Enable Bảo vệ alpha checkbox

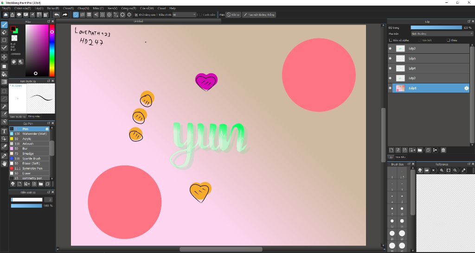[x=391, y=40]
